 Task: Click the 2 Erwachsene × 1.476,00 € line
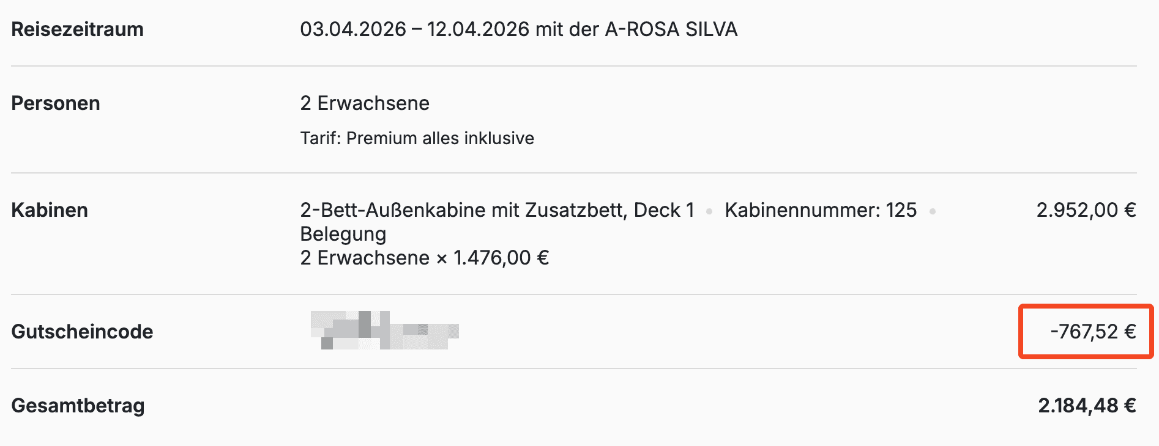click(425, 258)
